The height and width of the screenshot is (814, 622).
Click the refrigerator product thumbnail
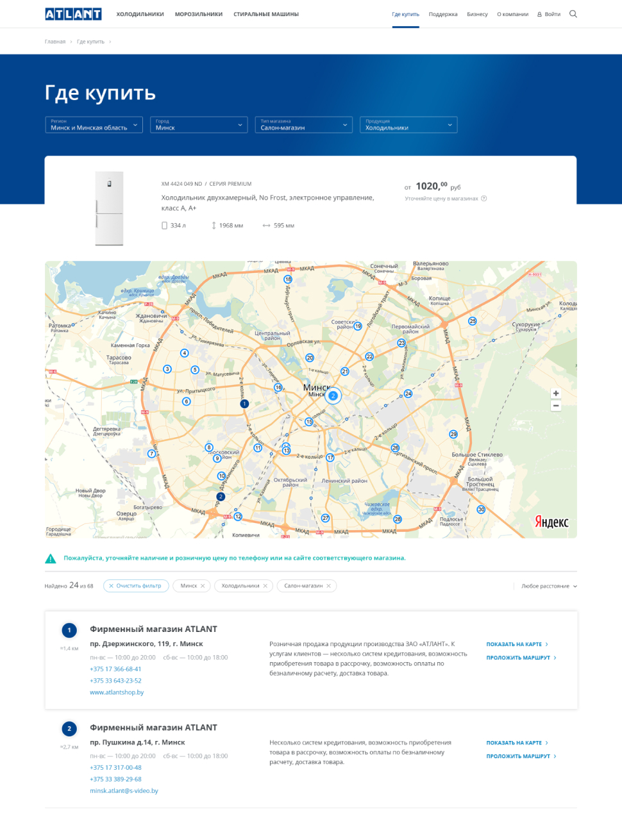109,208
